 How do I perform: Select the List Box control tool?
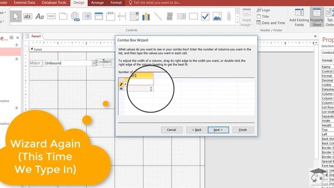pyautogui.click(x=182, y=16)
